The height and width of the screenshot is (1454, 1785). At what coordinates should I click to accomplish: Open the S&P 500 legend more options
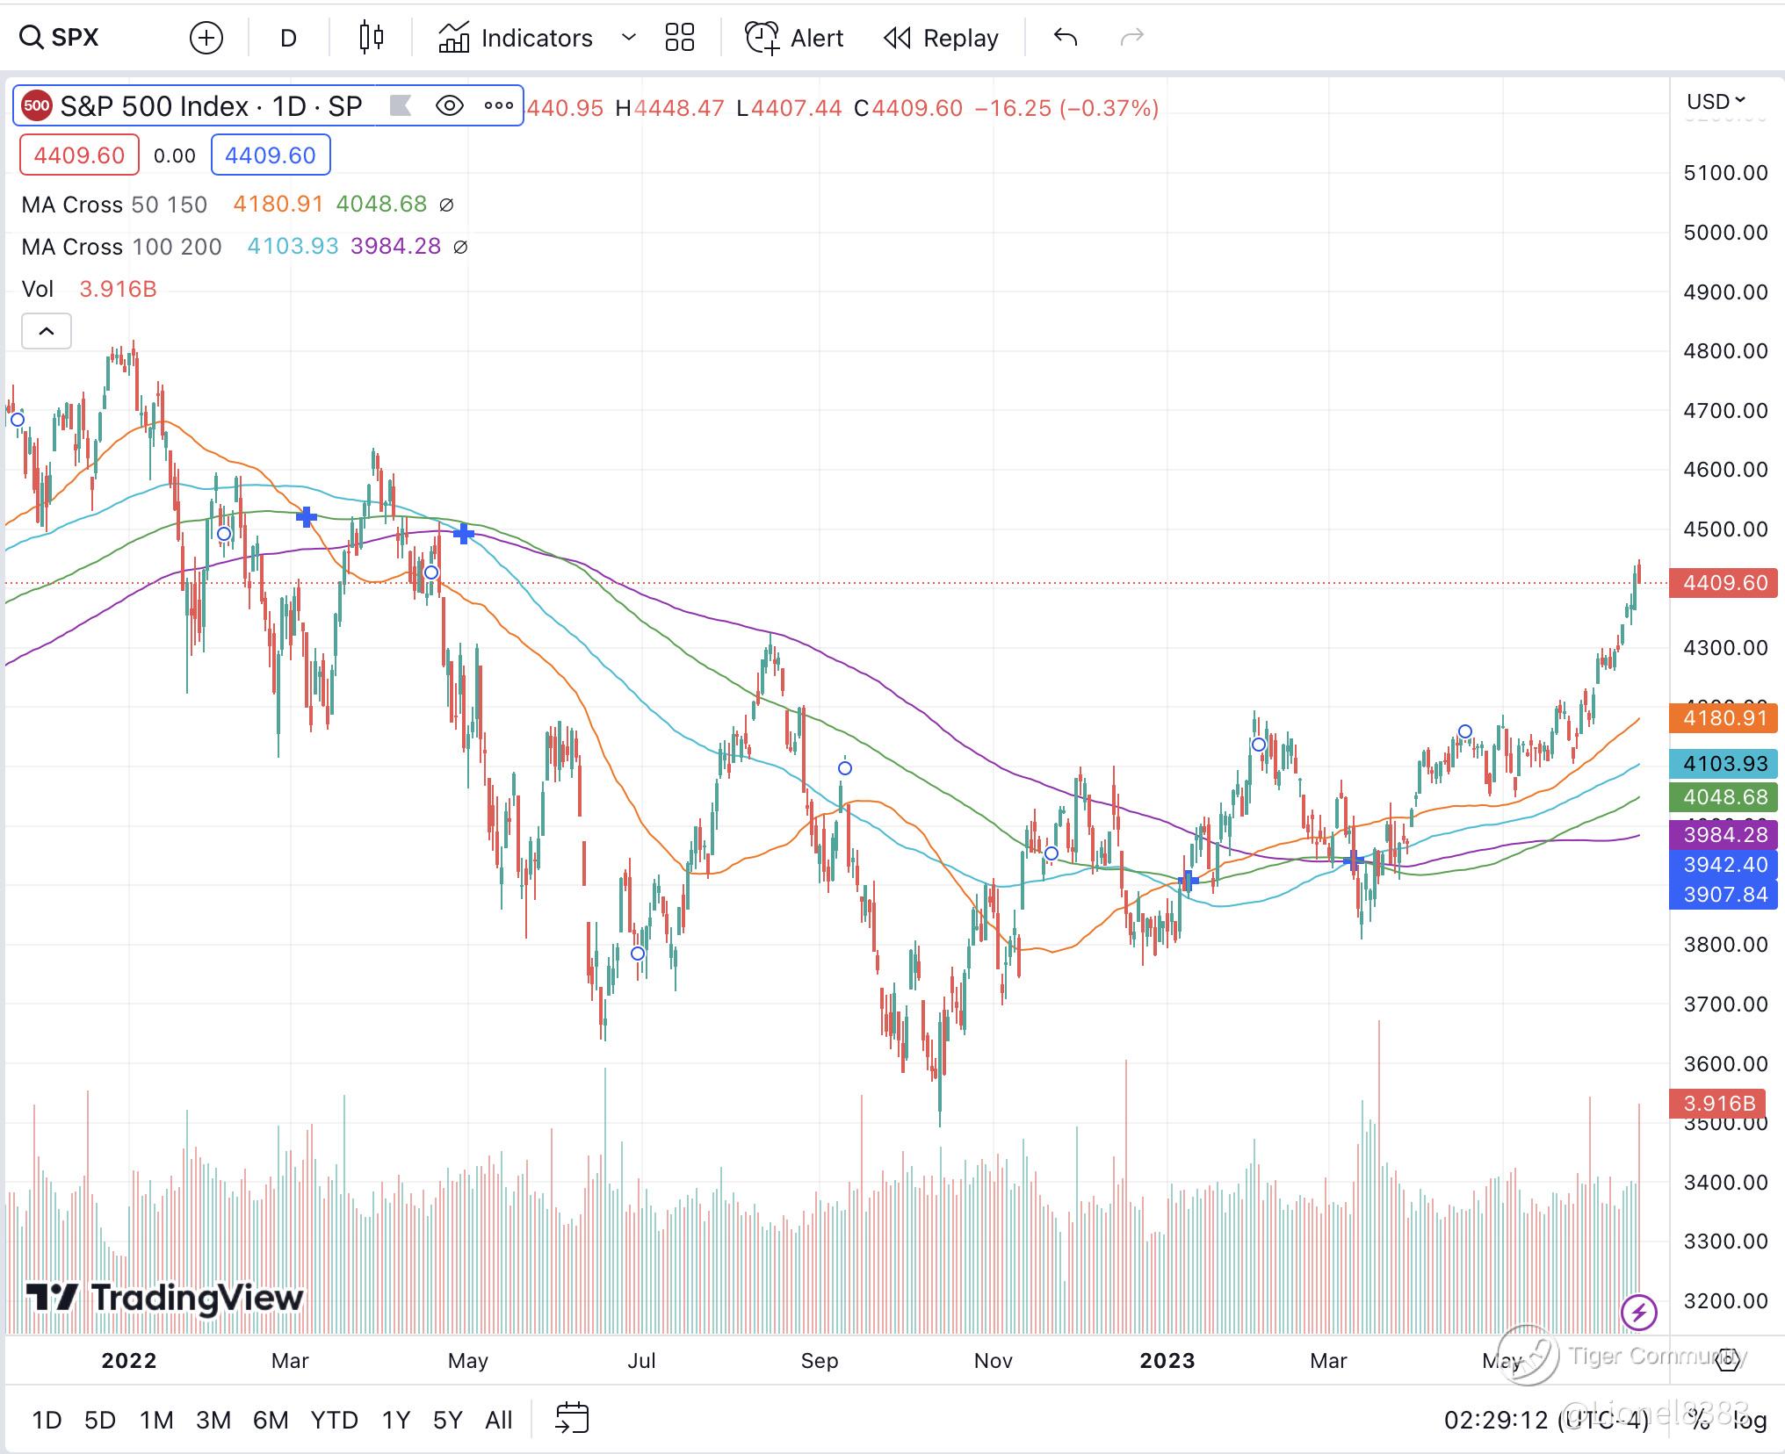[x=499, y=106]
